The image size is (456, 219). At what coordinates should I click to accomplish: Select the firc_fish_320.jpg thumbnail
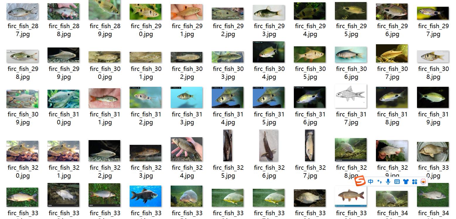pyautogui.click(x=22, y=151)
